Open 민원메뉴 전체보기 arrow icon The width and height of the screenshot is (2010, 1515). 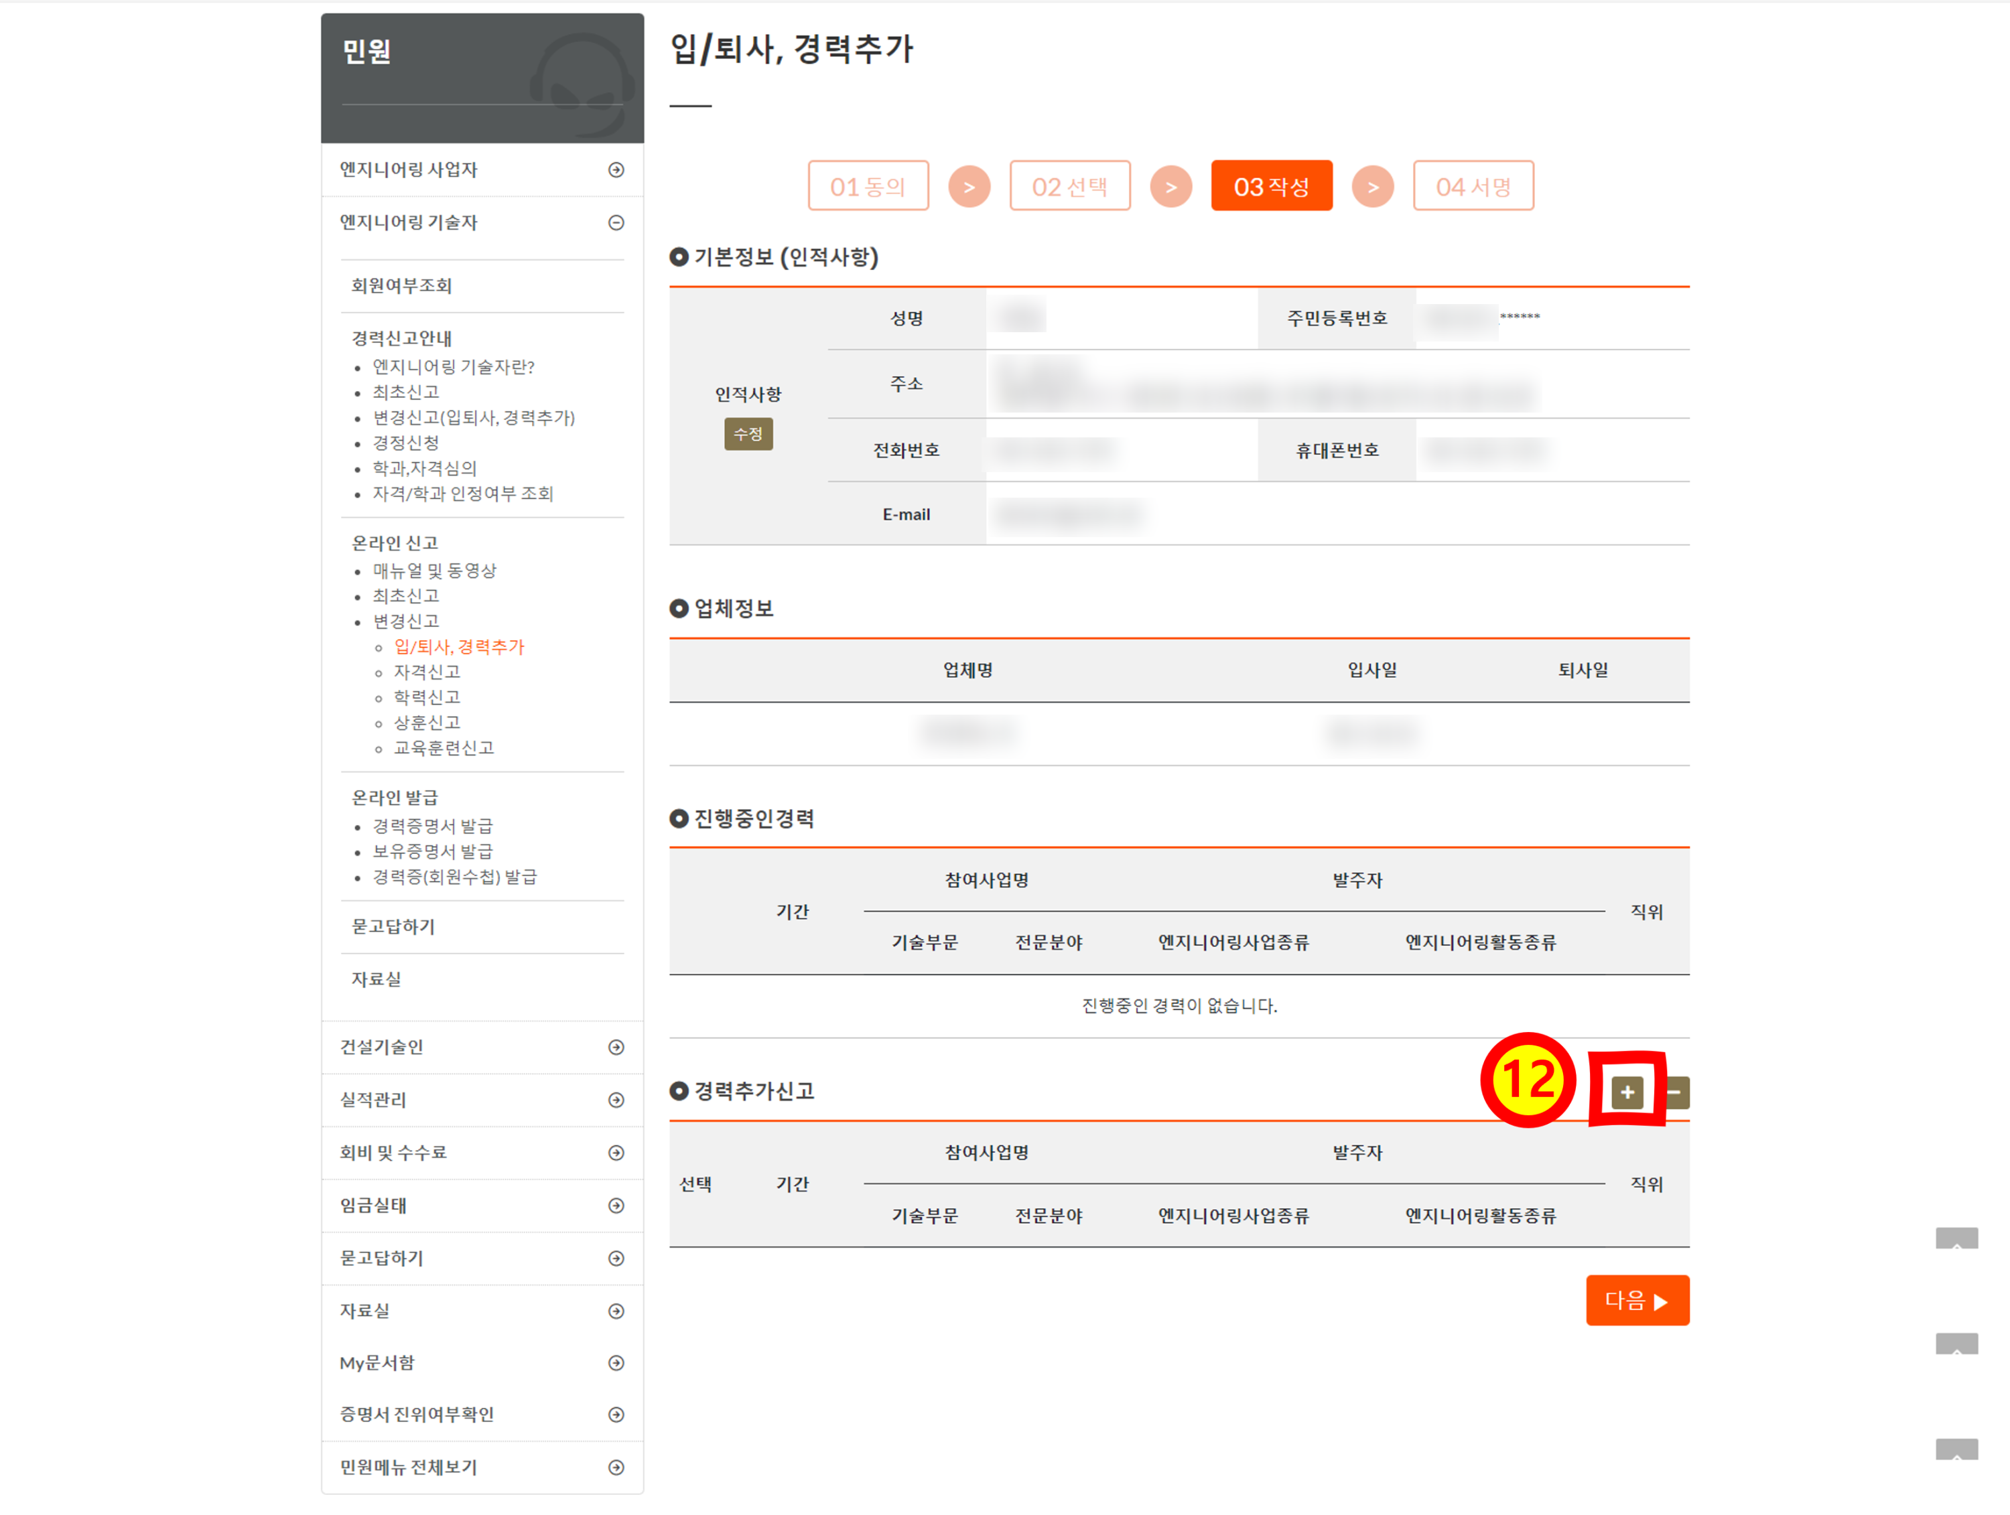(x=616, y=1467)
